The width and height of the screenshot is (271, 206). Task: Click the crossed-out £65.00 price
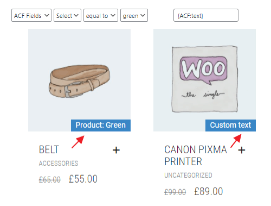(50, 180)
